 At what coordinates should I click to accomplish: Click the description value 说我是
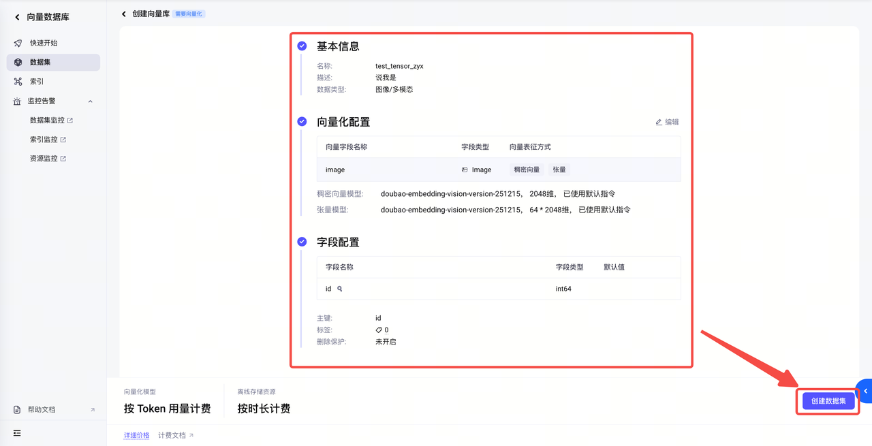click(386, 78)
